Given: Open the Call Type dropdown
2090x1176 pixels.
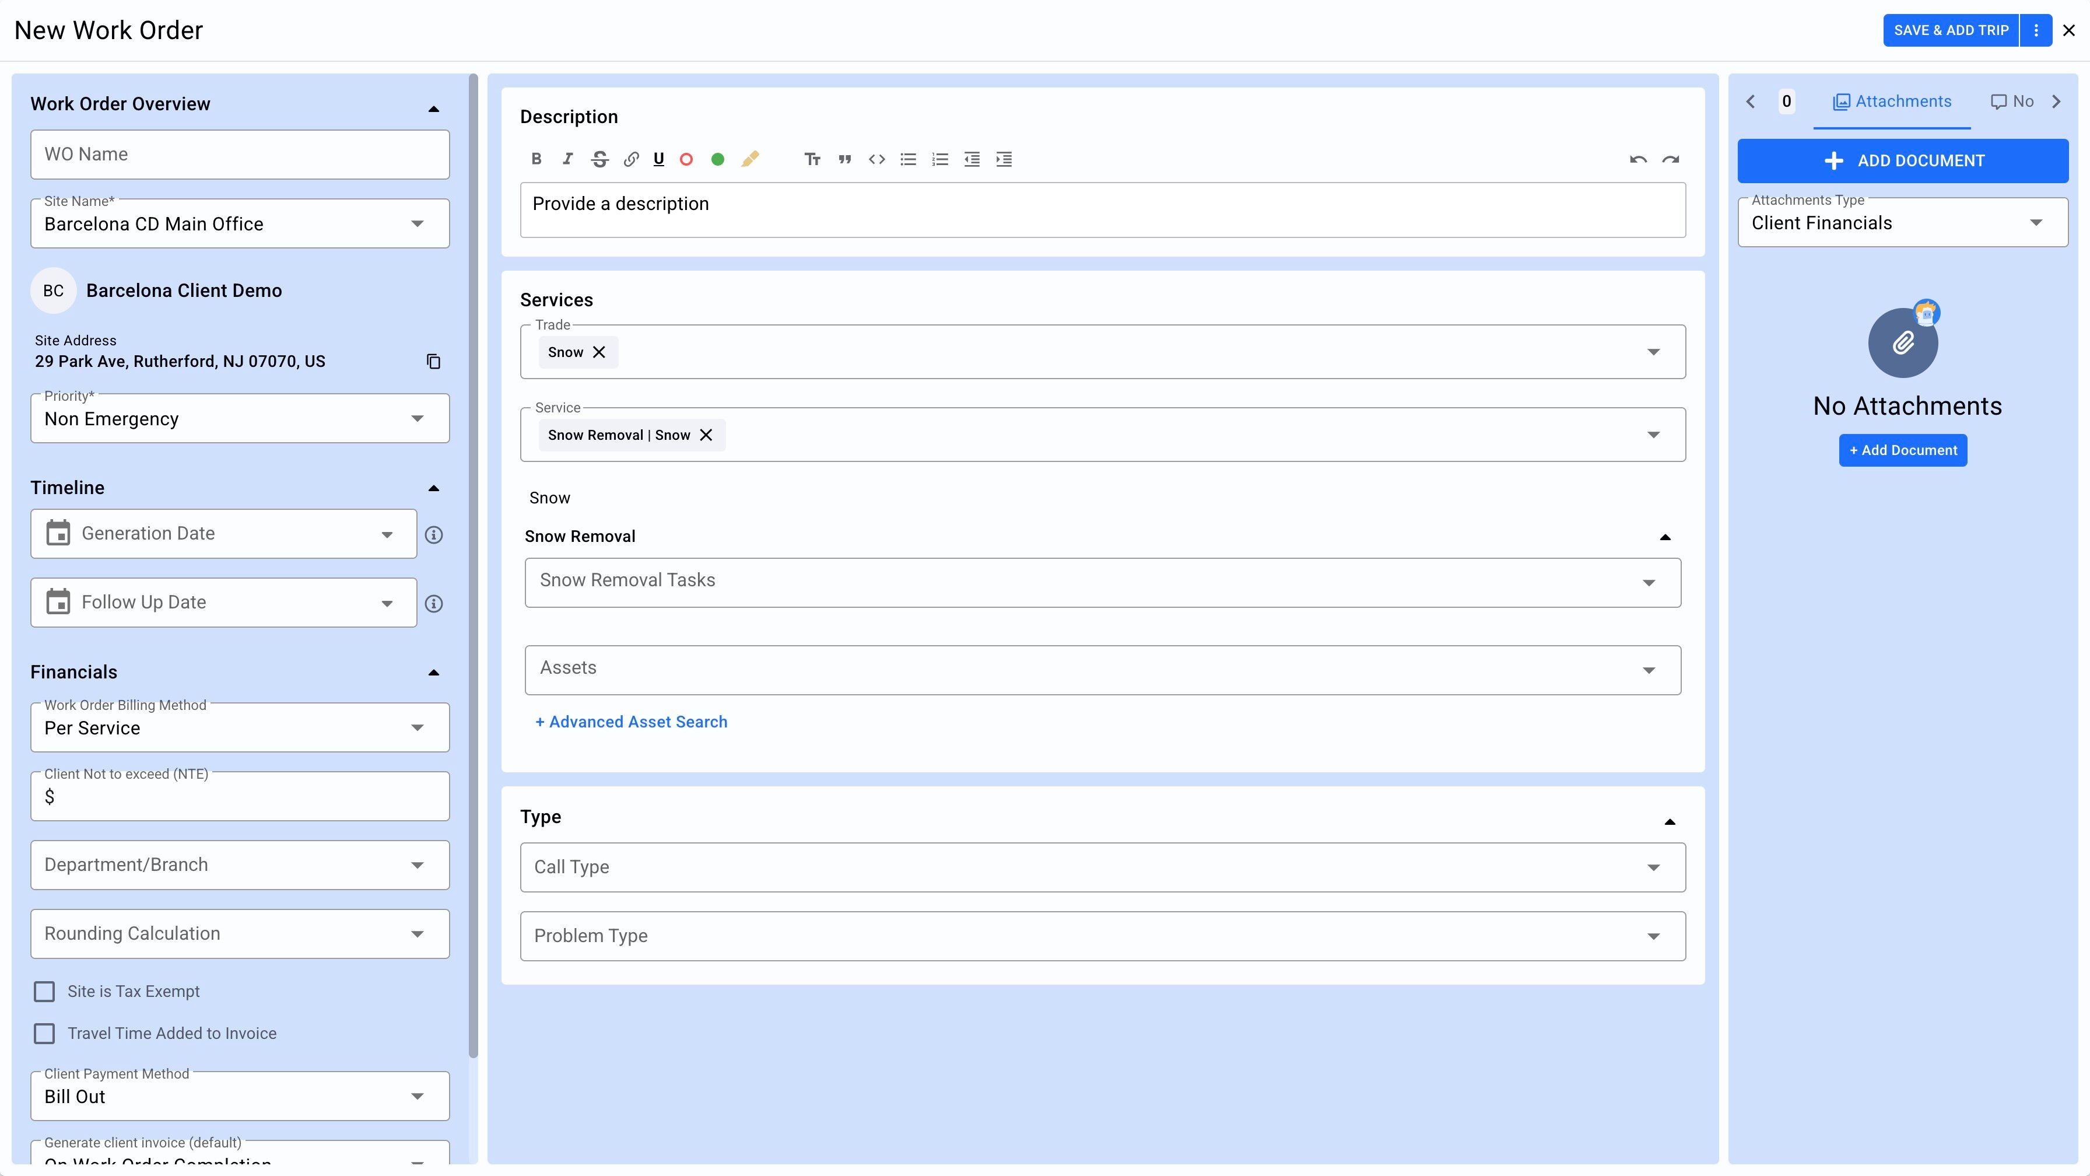Looking at the screenshot, I should click(x=1103, y=867).
